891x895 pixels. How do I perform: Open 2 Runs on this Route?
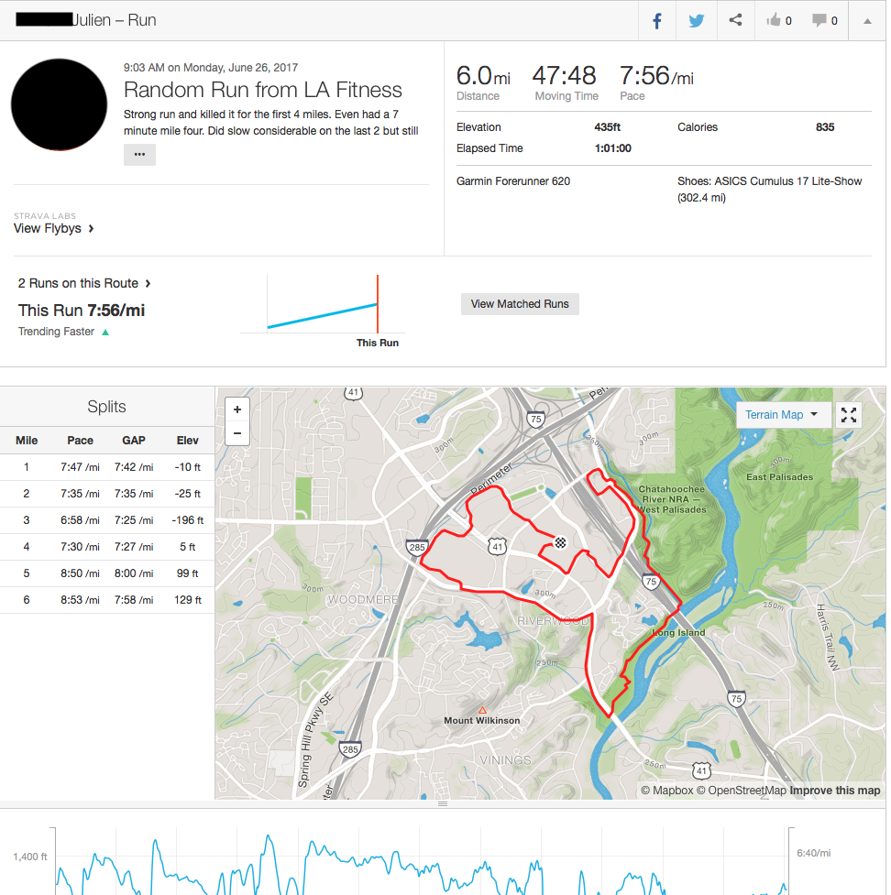(84, 283)
